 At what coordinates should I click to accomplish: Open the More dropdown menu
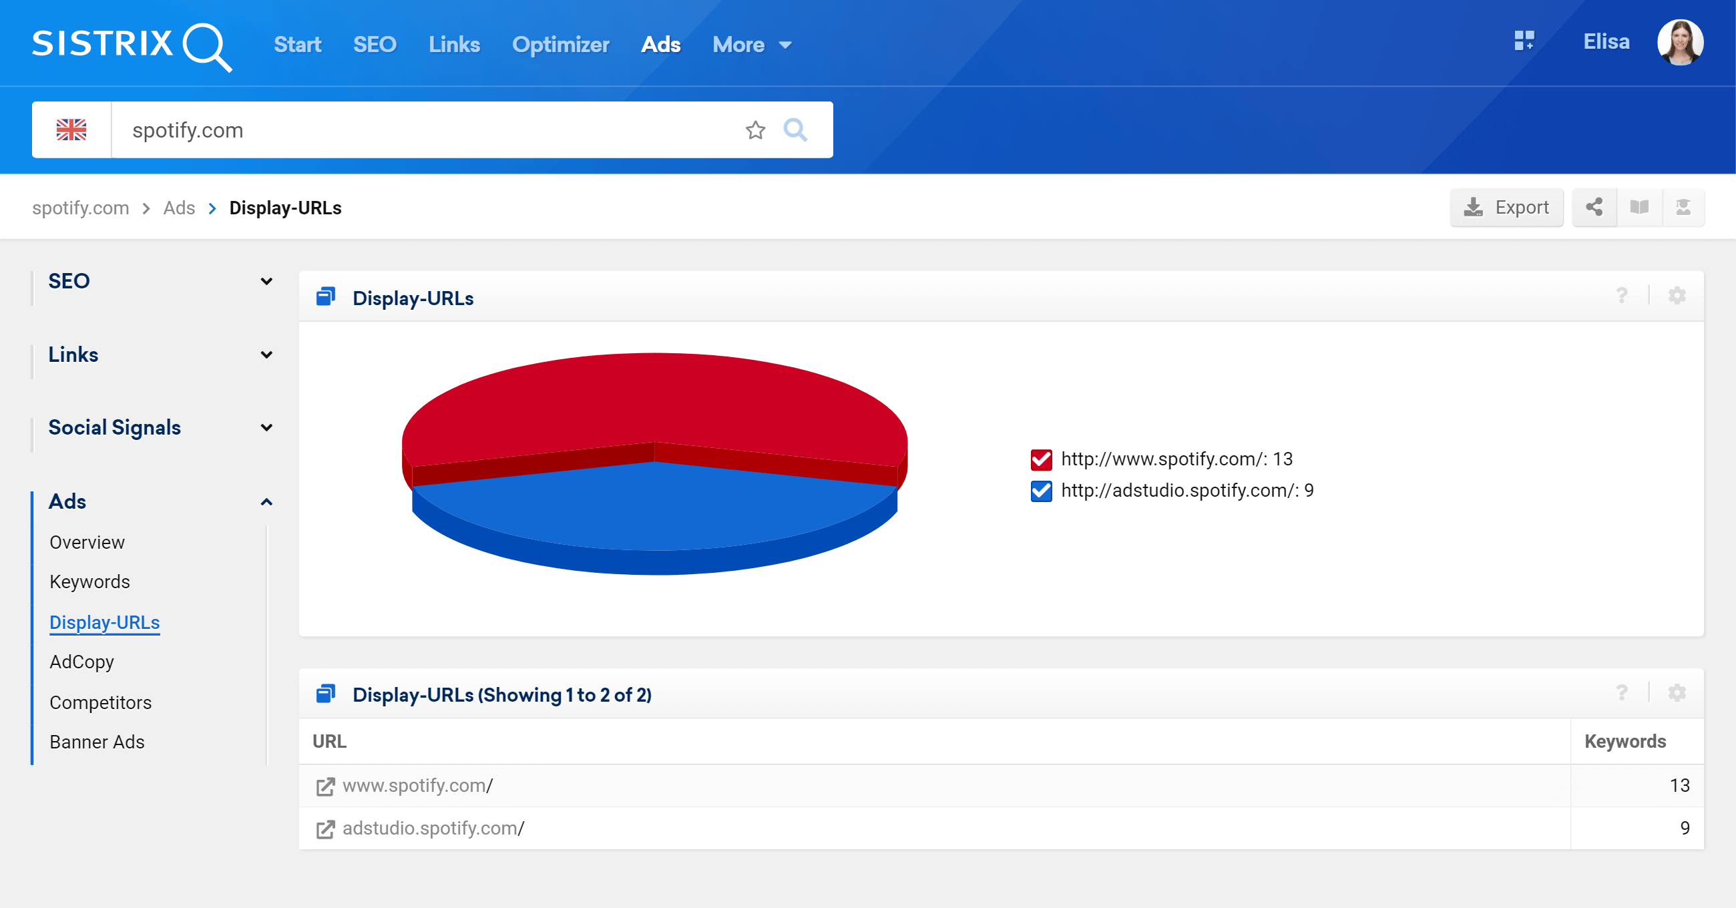pos(752,45)
